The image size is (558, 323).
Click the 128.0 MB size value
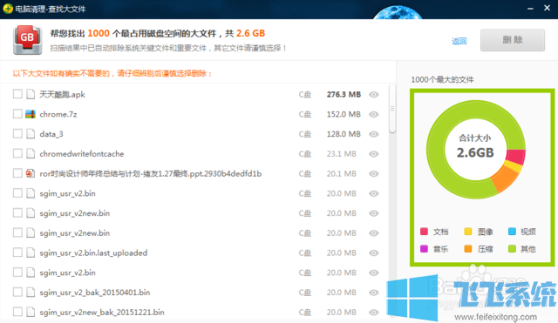click(x=344, y=134)
